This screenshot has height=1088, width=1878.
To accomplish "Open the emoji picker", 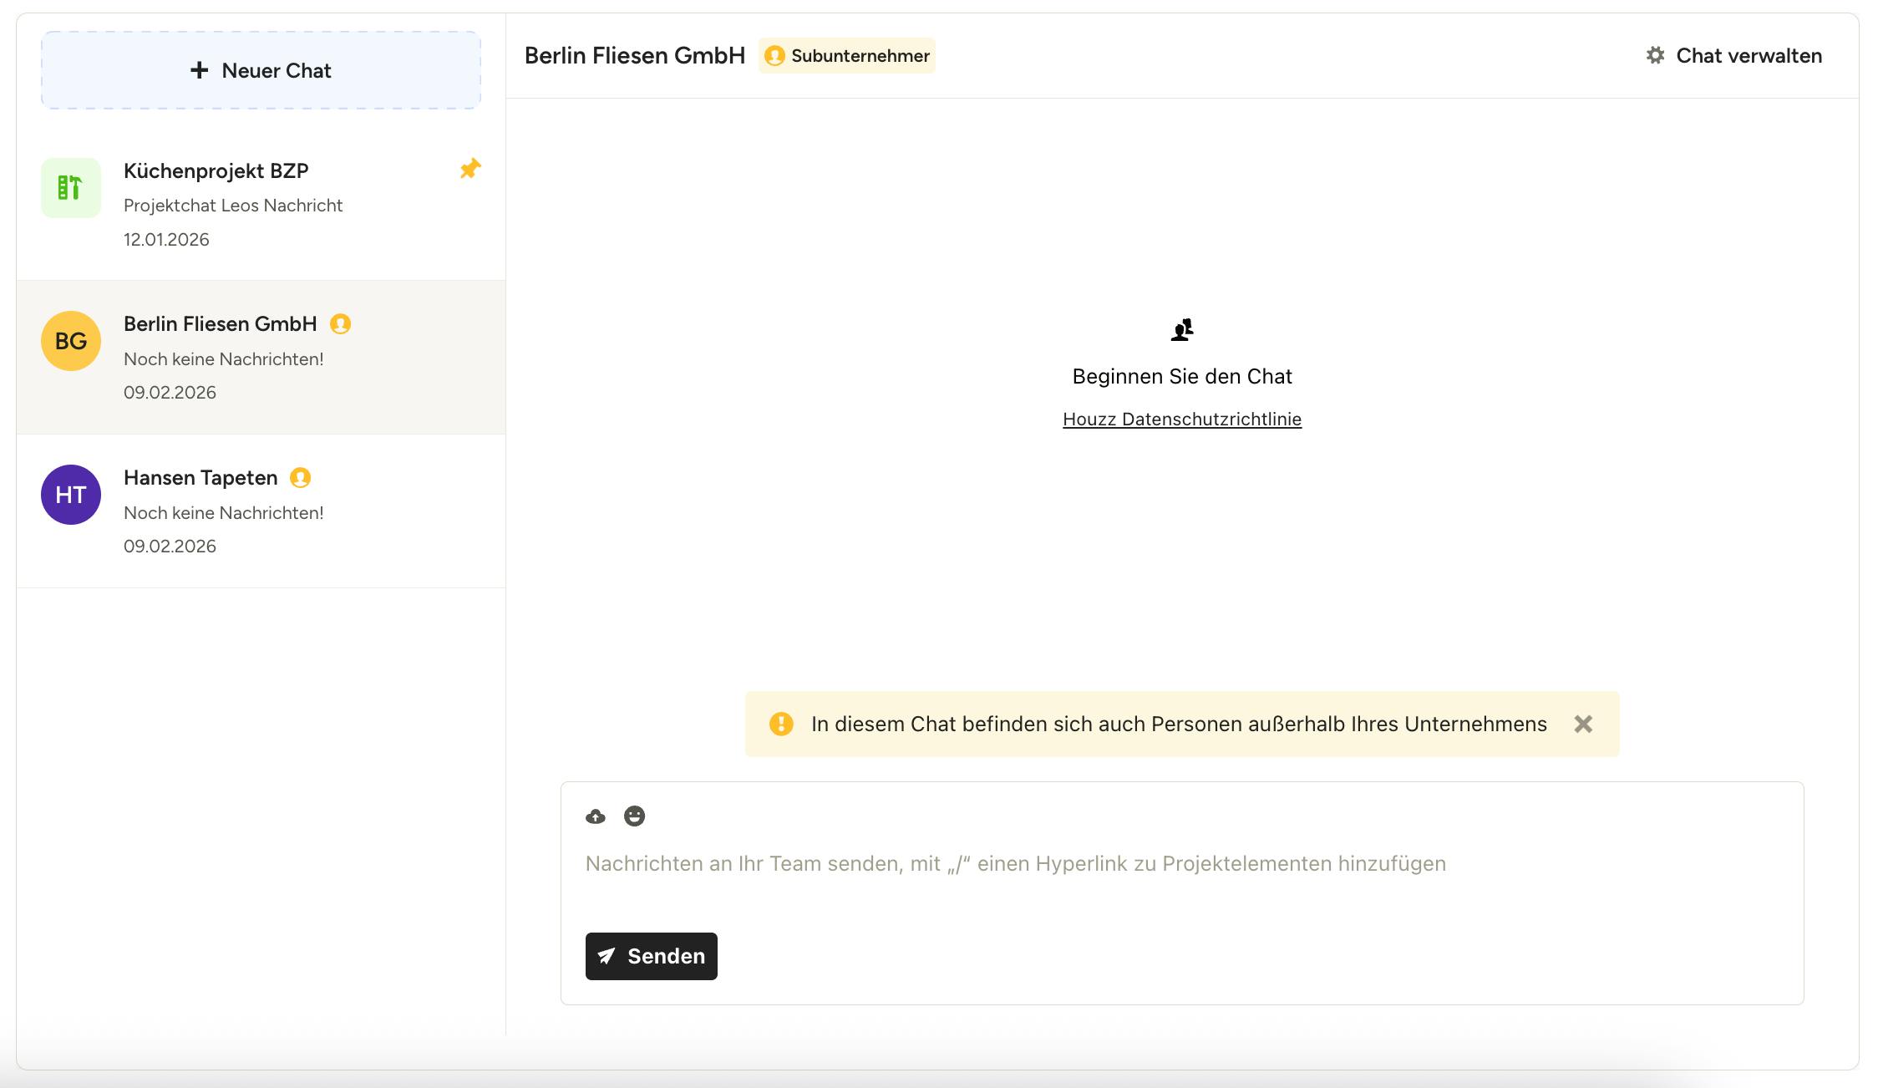I will (x=635, y=816).
